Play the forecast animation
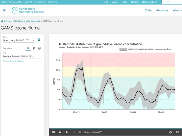Image resolution: width=182 pixels, height=136 pixels. point(67,132)
